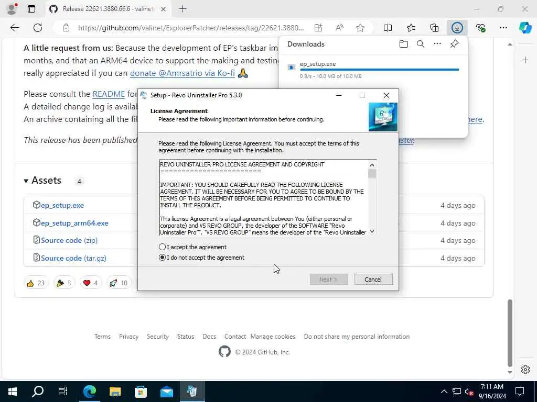Image resolution: width=537 pixels, height=402 pixels.
Task: Download Source code (tar.gz)
Action: coord(73,258)
